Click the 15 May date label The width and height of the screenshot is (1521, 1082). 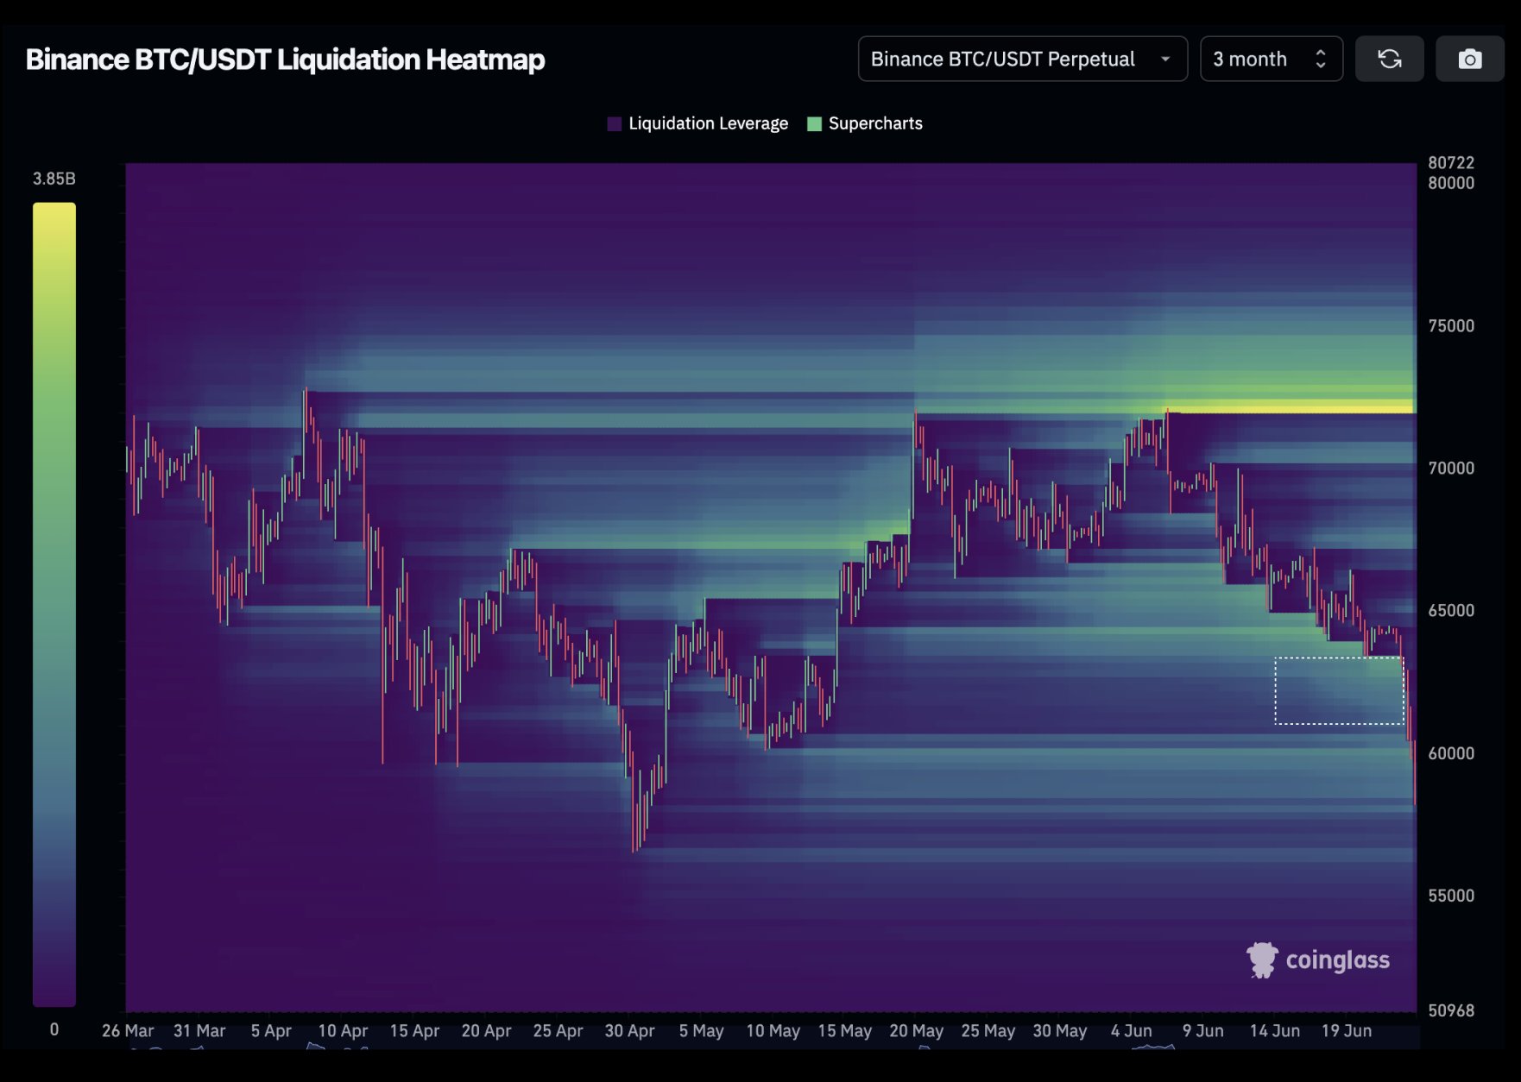point(844,1030)
